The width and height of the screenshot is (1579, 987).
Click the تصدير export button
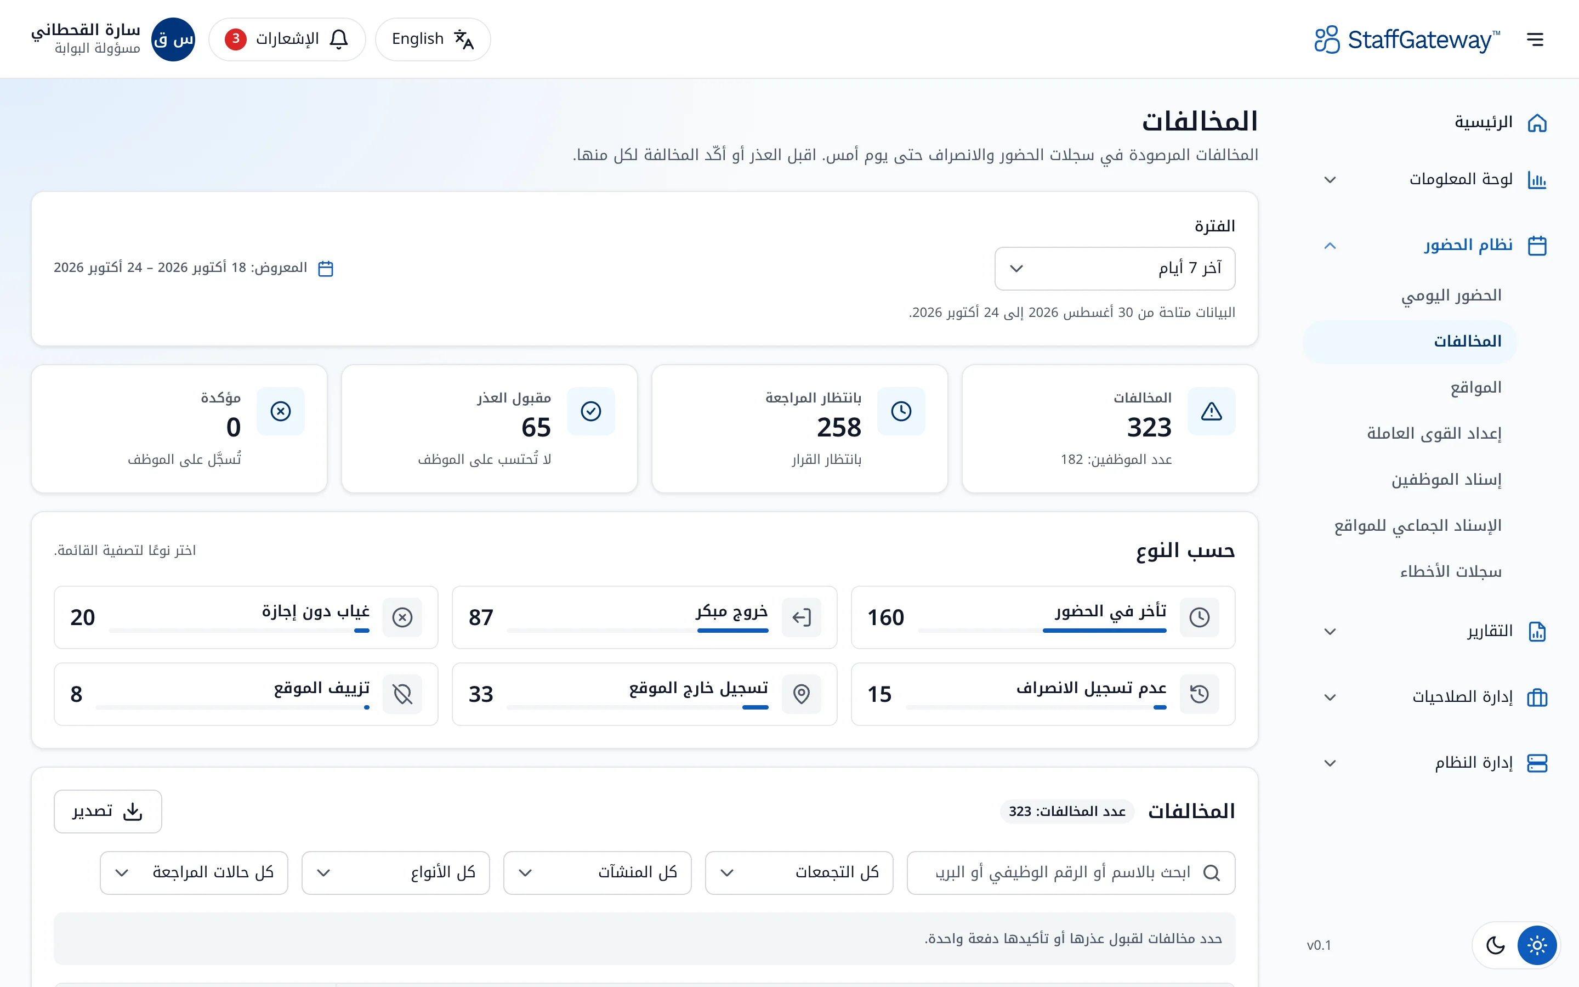107,812
